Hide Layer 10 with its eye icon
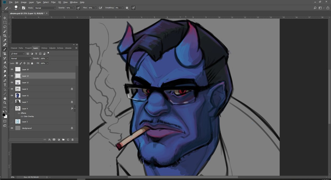 (x=12, y=69)
